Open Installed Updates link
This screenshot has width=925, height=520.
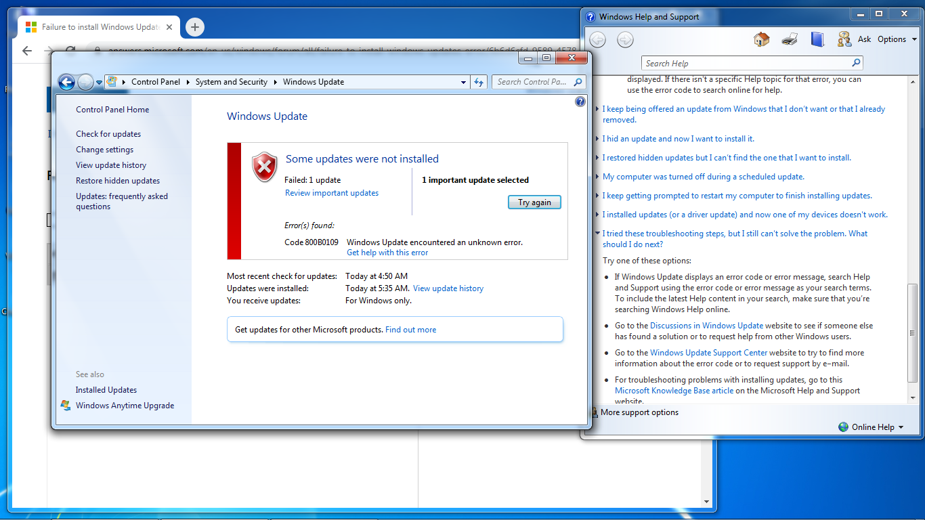106,390
